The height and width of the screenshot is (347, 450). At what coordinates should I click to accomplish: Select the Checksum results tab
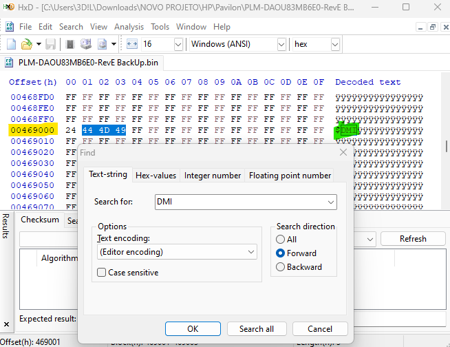[40, 220]
